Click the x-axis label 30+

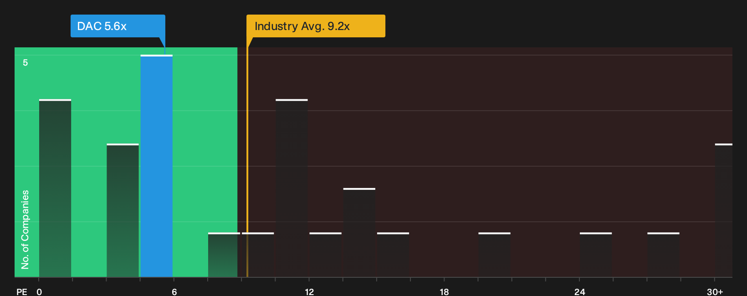point(715,291)
